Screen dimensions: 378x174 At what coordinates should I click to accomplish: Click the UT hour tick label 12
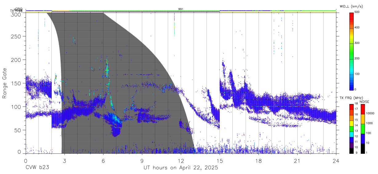pos(181,160)
